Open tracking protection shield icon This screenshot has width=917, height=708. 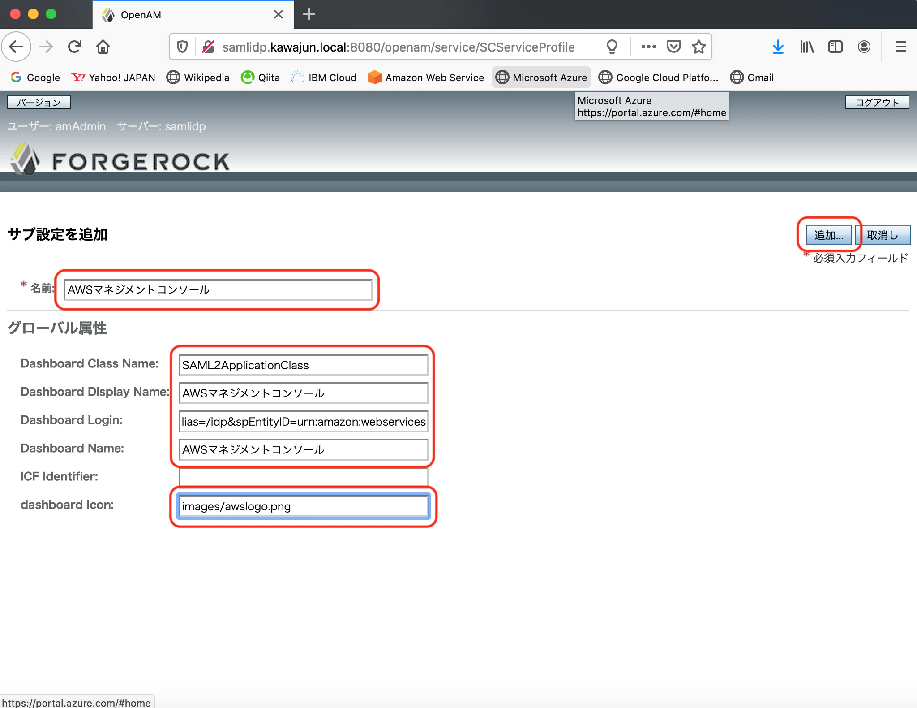click(182, 47)
